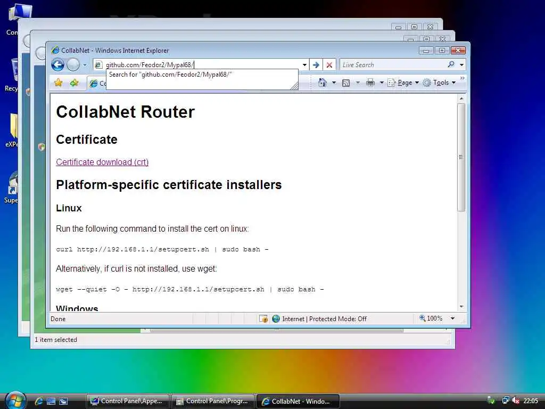Open the recent pages dropdown arrow
The height and width of the screenshot is (409, 545).
(x=85, y=65)
